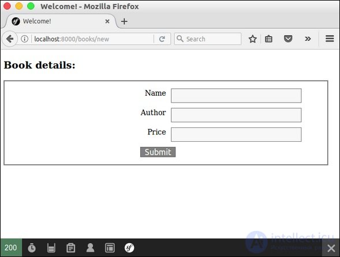Close the Symfony debug toolbar

pyautogui.click(x=331, y=248)
